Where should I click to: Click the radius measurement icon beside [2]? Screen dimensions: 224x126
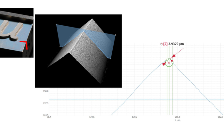161,44
